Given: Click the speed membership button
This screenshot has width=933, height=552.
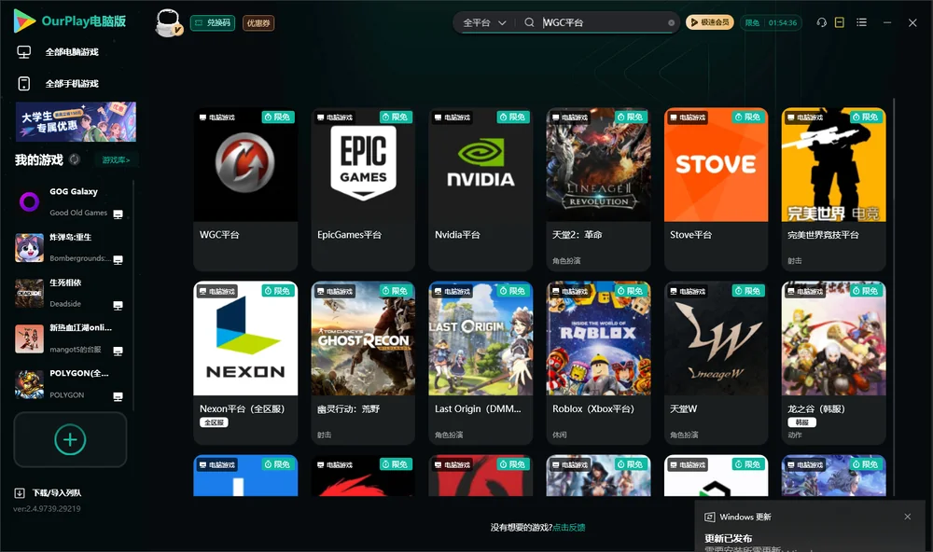Looking at the screenshot, I should [x=710, y=22].
